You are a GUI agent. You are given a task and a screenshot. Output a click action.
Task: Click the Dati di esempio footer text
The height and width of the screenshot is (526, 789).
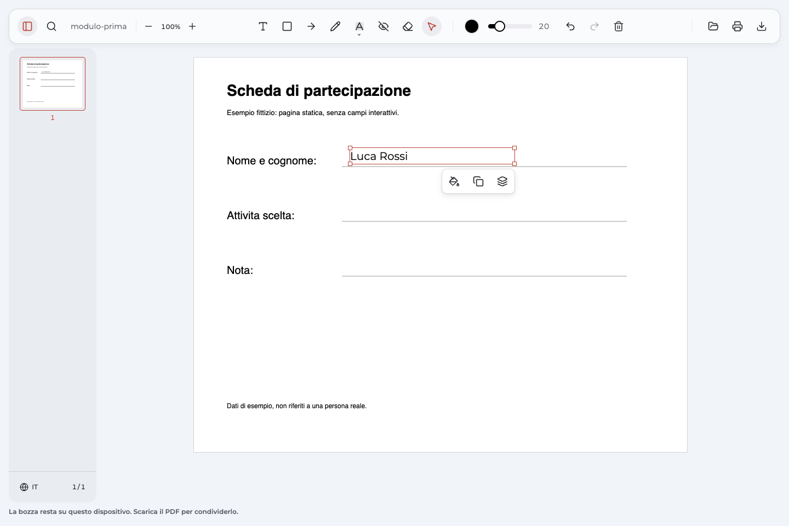[x=296, y=406]
